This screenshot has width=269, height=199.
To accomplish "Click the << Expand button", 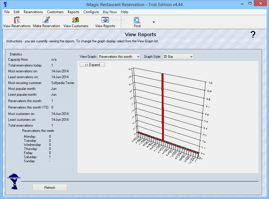I will click(x=92, y=65).
